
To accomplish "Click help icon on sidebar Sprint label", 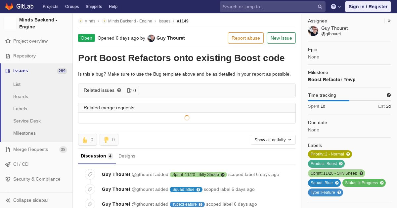I will pyautogui.click(x=361, y=173).
